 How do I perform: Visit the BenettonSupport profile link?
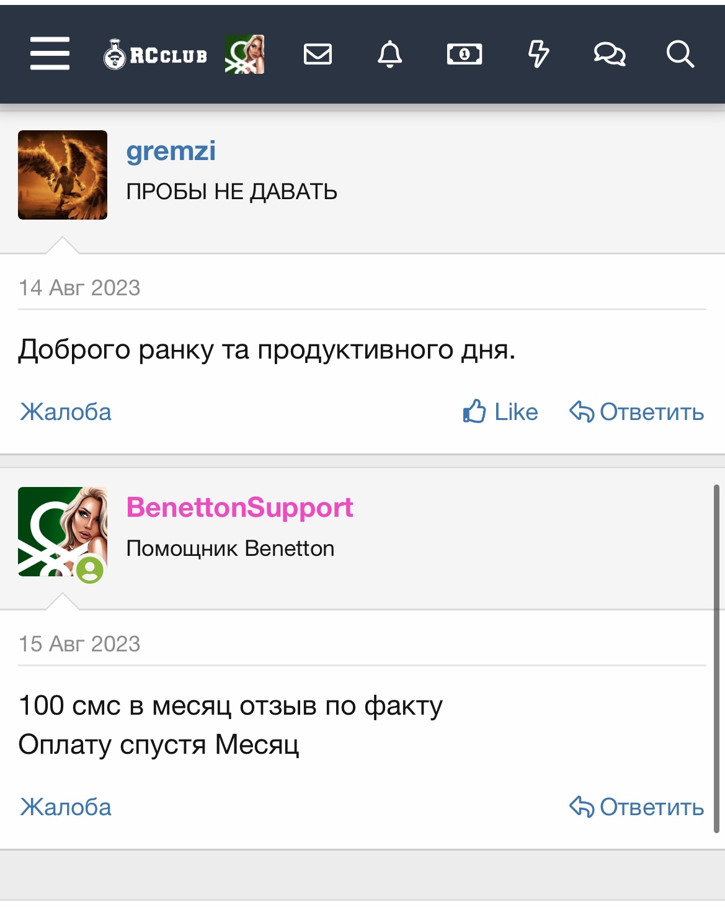click(239, 507)
